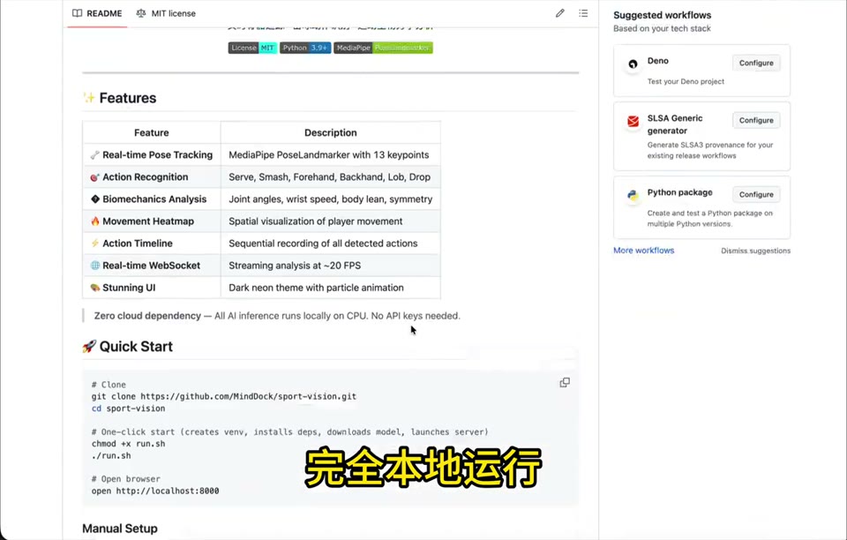Viewport: 847px width, 540px height.
Task: Click the 'Zero cloud dependency' note
Action: (x=277, y=316)
